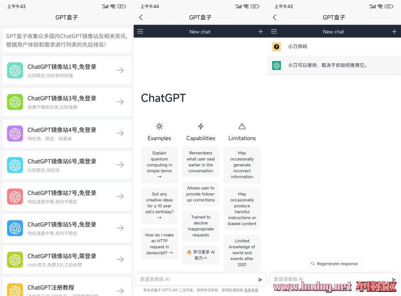401x296 pixels.
Task: Open arrow for ChatGPT镜像站4号 entry
Action: tap(120, 133)
